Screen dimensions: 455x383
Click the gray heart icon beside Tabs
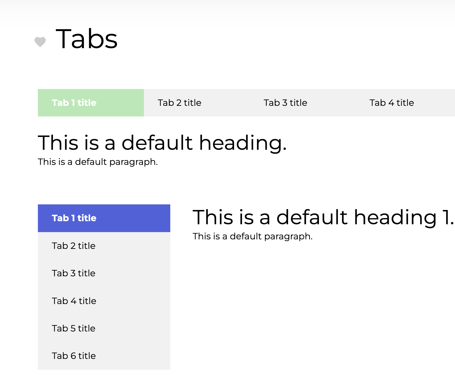pos(40,42)
